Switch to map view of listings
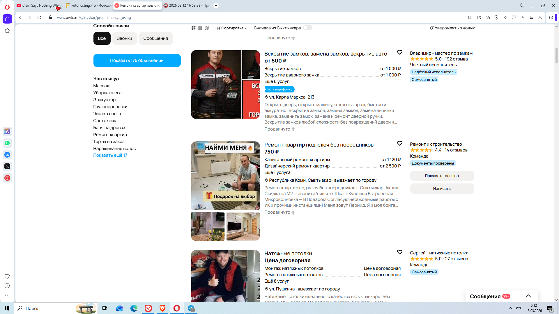 click(207, 28)
